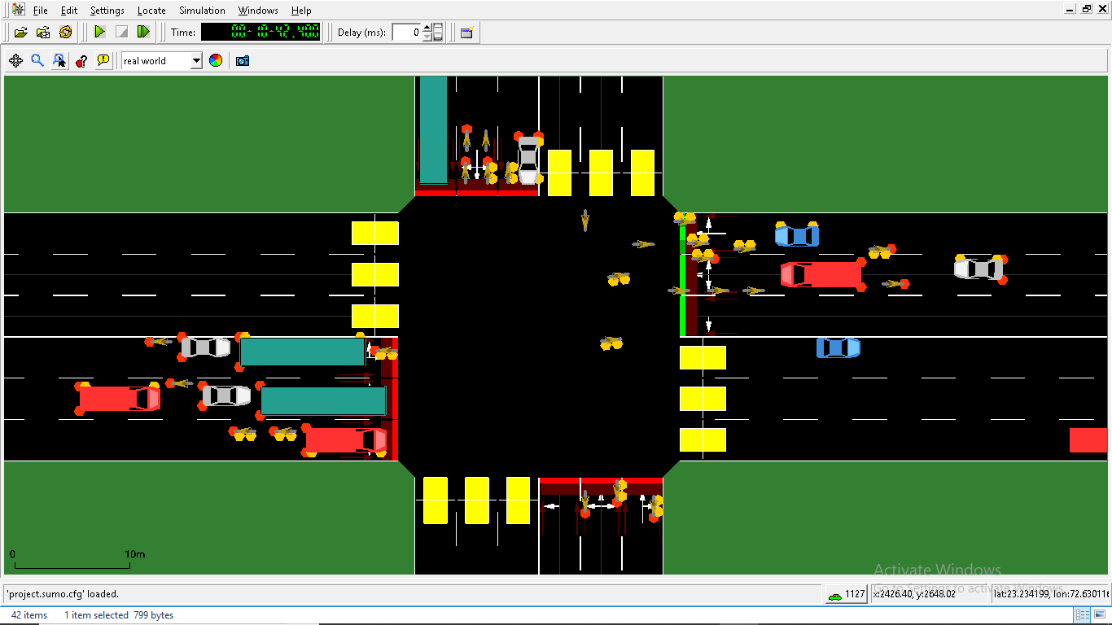Locate objects using the red question icon
Screen dimensions: 1112x625
coord(81,60)
